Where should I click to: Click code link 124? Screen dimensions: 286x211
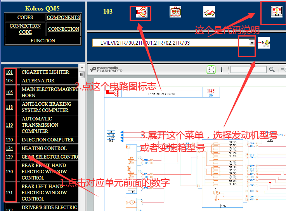pos(9,148)
